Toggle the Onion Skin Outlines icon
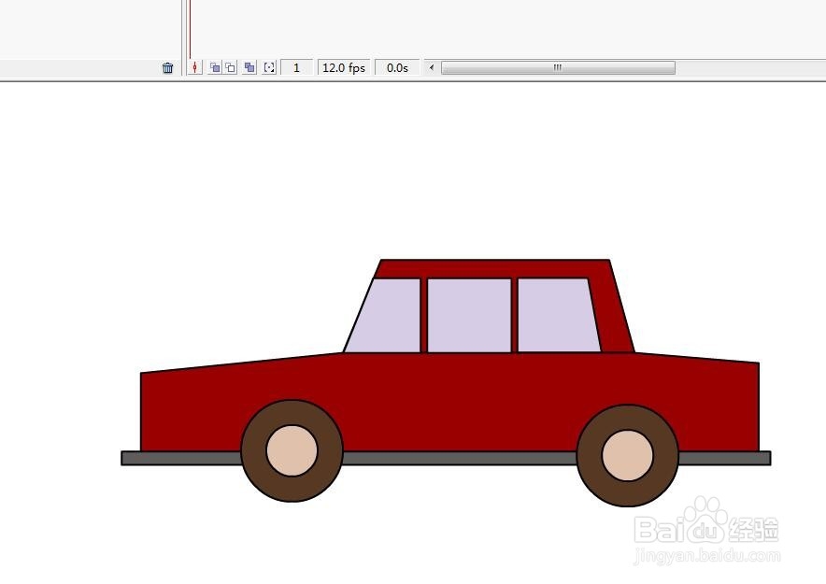This screenshot has width=826, height=584. (231, 67)
